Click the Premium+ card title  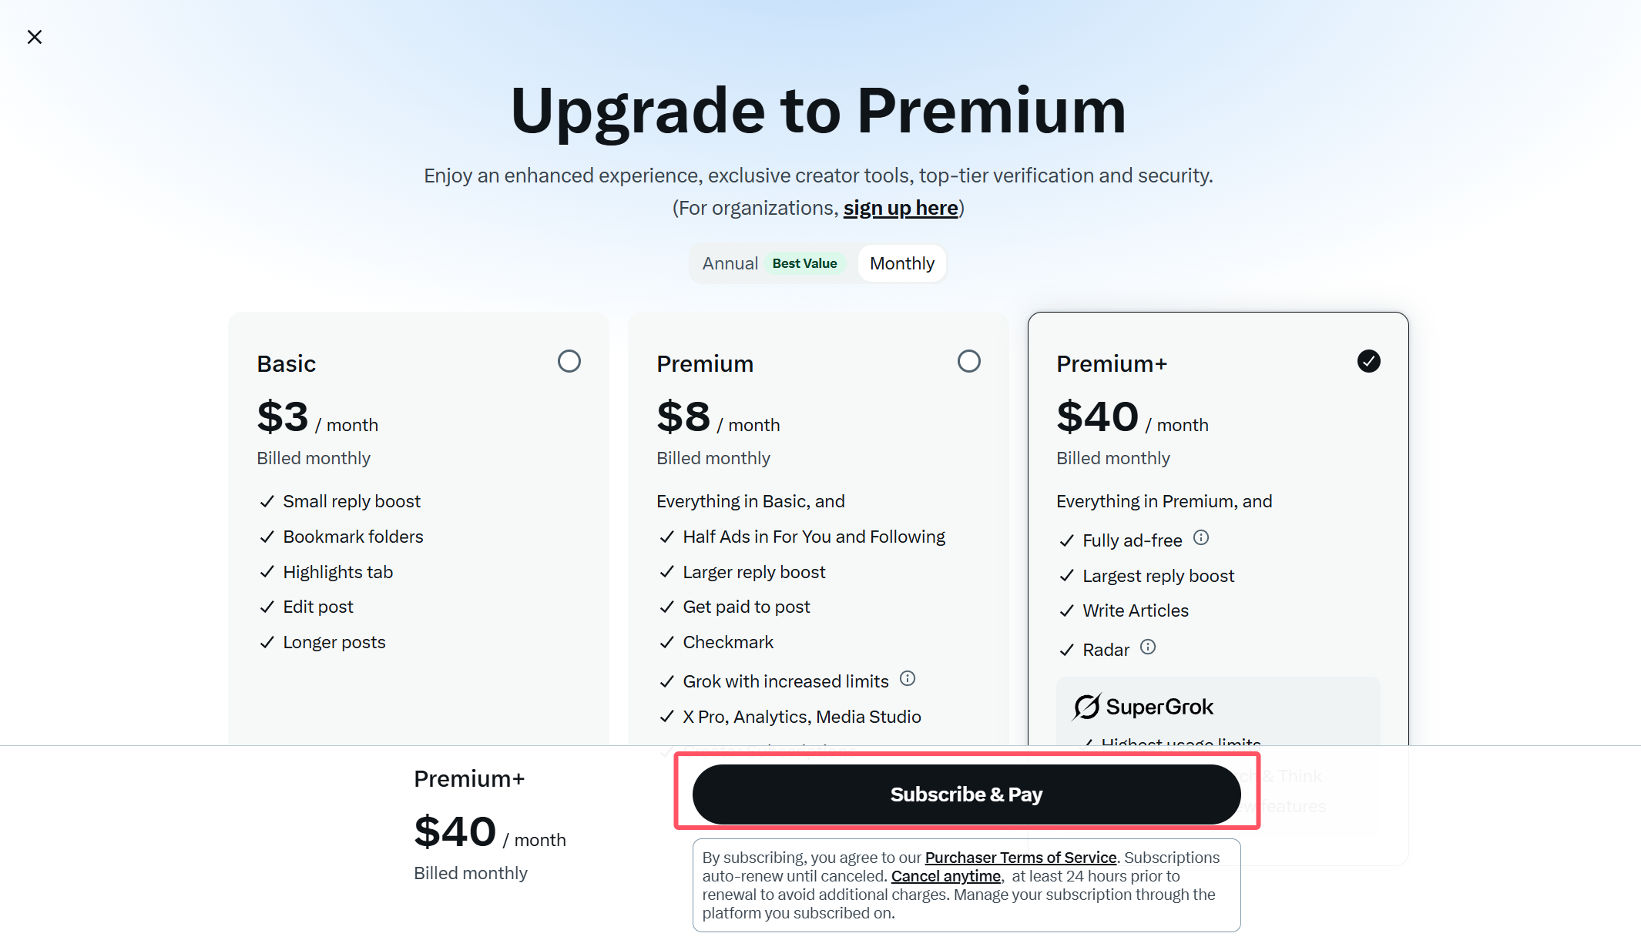coord(1112,364)
